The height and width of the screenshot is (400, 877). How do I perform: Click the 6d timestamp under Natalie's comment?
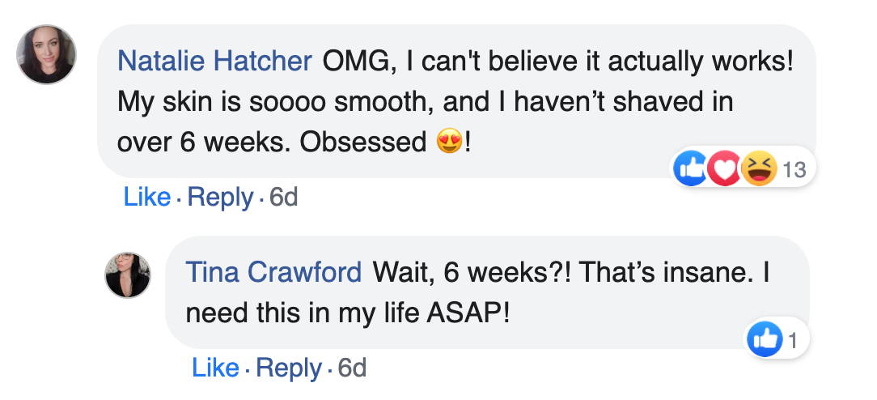pos(283,197)
